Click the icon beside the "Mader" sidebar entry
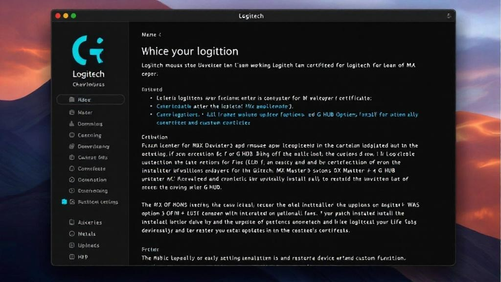This screenshot has height=282, width=501. pyautogui.click(x=71, y=113)
